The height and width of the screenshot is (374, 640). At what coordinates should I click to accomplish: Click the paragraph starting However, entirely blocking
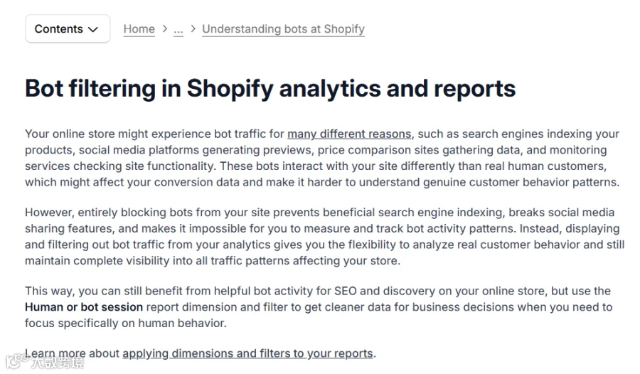point(324,236)
